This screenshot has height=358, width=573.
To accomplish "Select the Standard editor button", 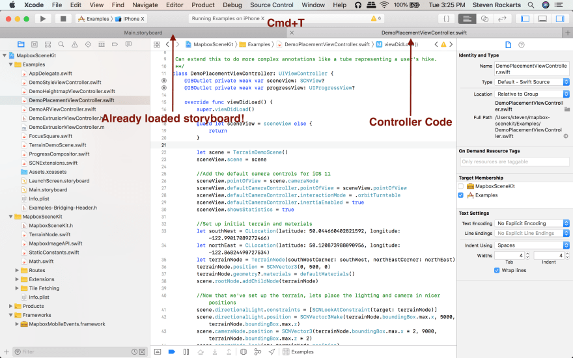I will tap(467, 19).
